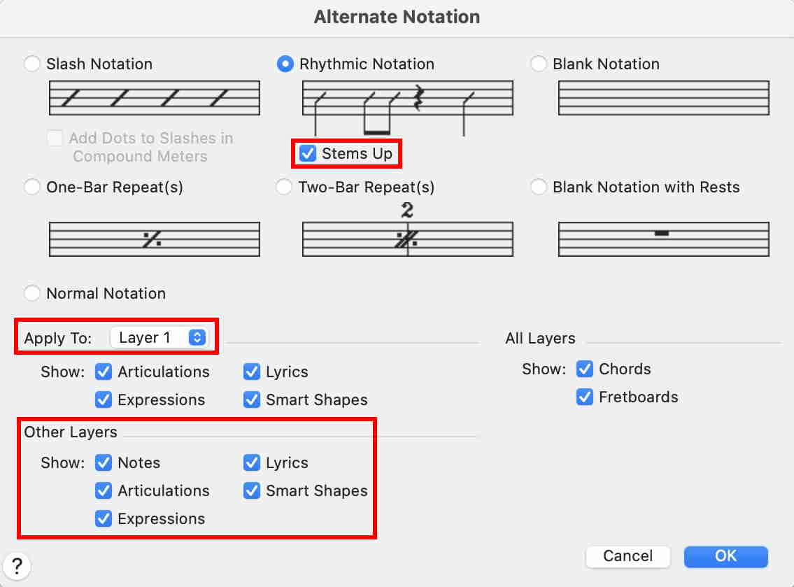Screen dimensions: 794x587
Task: Select the Slash Notation radio button
Action: [x=32, y=64]
